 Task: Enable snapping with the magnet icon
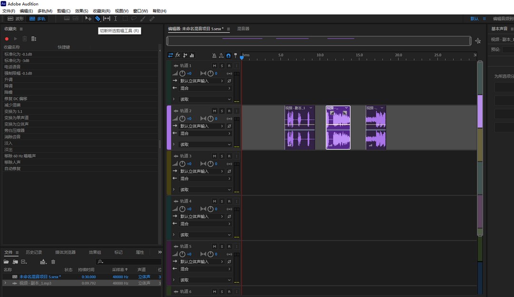(229, 55)
